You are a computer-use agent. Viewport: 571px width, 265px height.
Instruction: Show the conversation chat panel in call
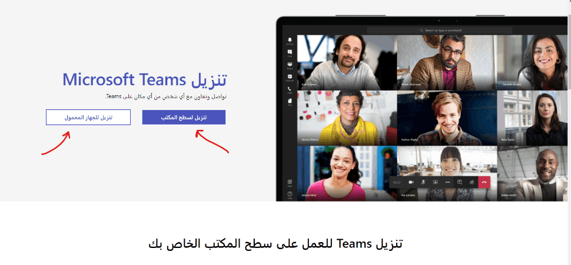click(x=460, y=182)
